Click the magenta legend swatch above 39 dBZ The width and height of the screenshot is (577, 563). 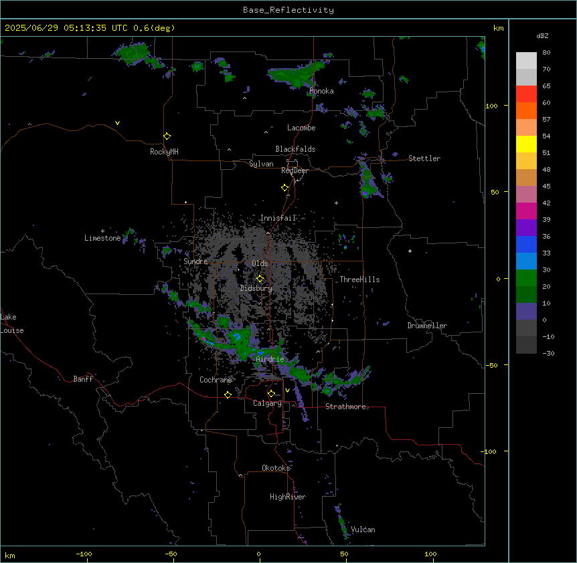(526, 211)
